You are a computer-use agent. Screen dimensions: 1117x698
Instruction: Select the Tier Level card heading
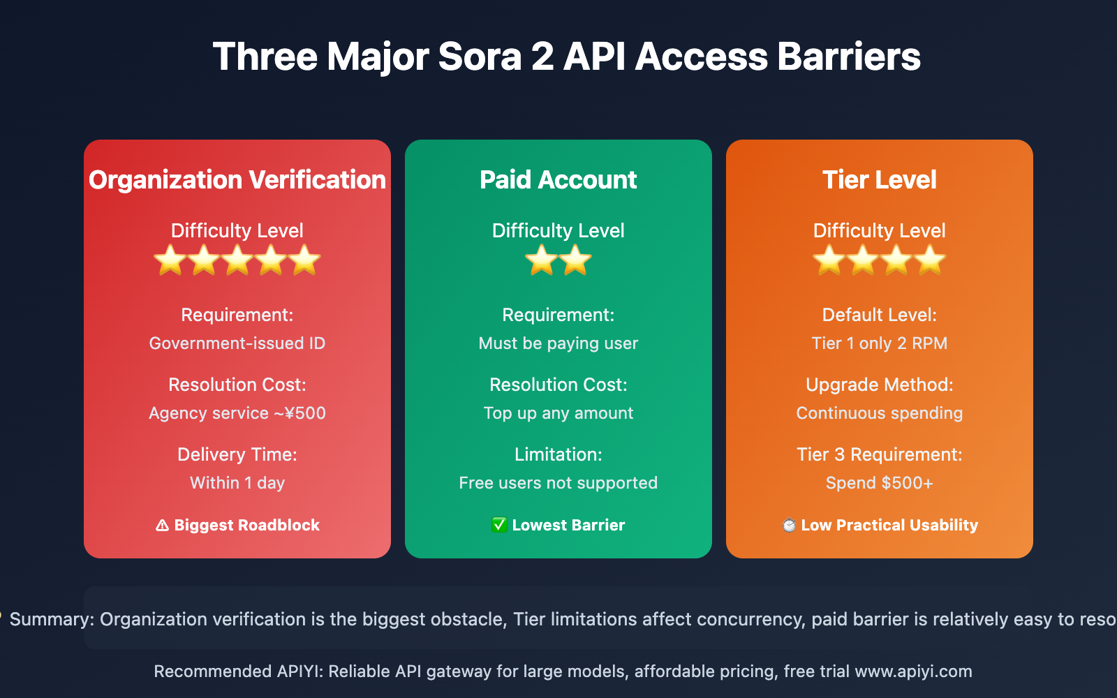880,180
